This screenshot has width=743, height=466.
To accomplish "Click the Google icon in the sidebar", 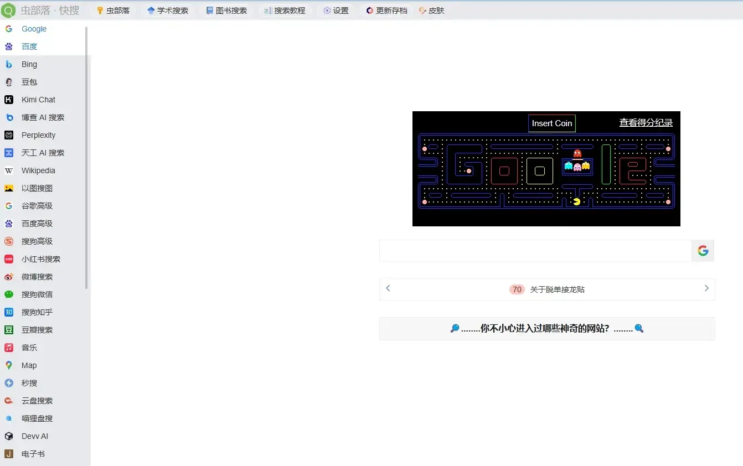I will [x=9, y=29].
